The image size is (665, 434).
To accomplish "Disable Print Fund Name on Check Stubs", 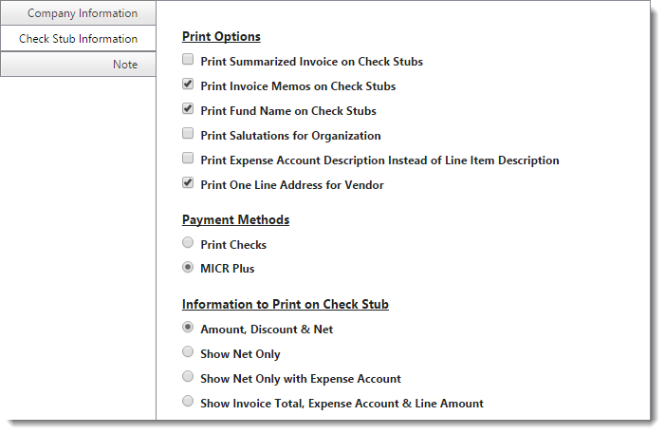I will tap(188, 110).
